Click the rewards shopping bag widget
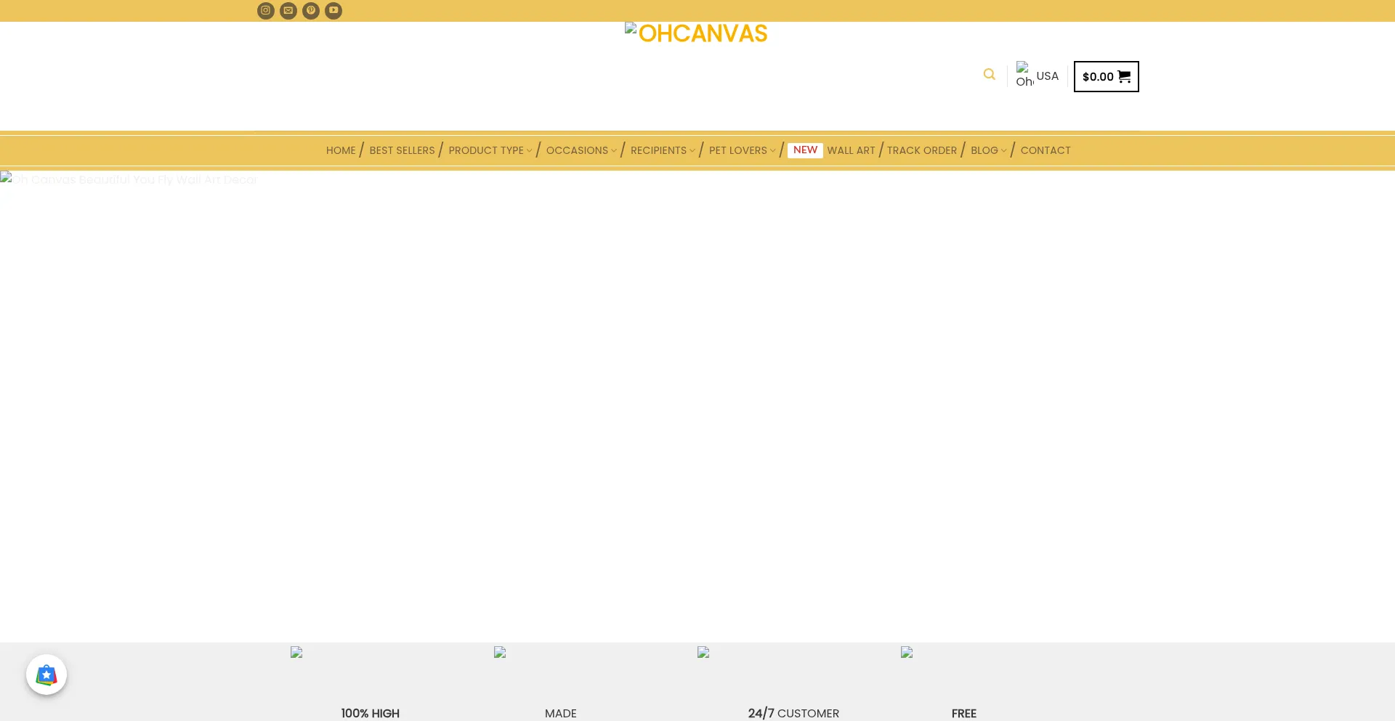The width and height of the screenshot is (1395, 721). pyautogui.click(x=46, y=675)
